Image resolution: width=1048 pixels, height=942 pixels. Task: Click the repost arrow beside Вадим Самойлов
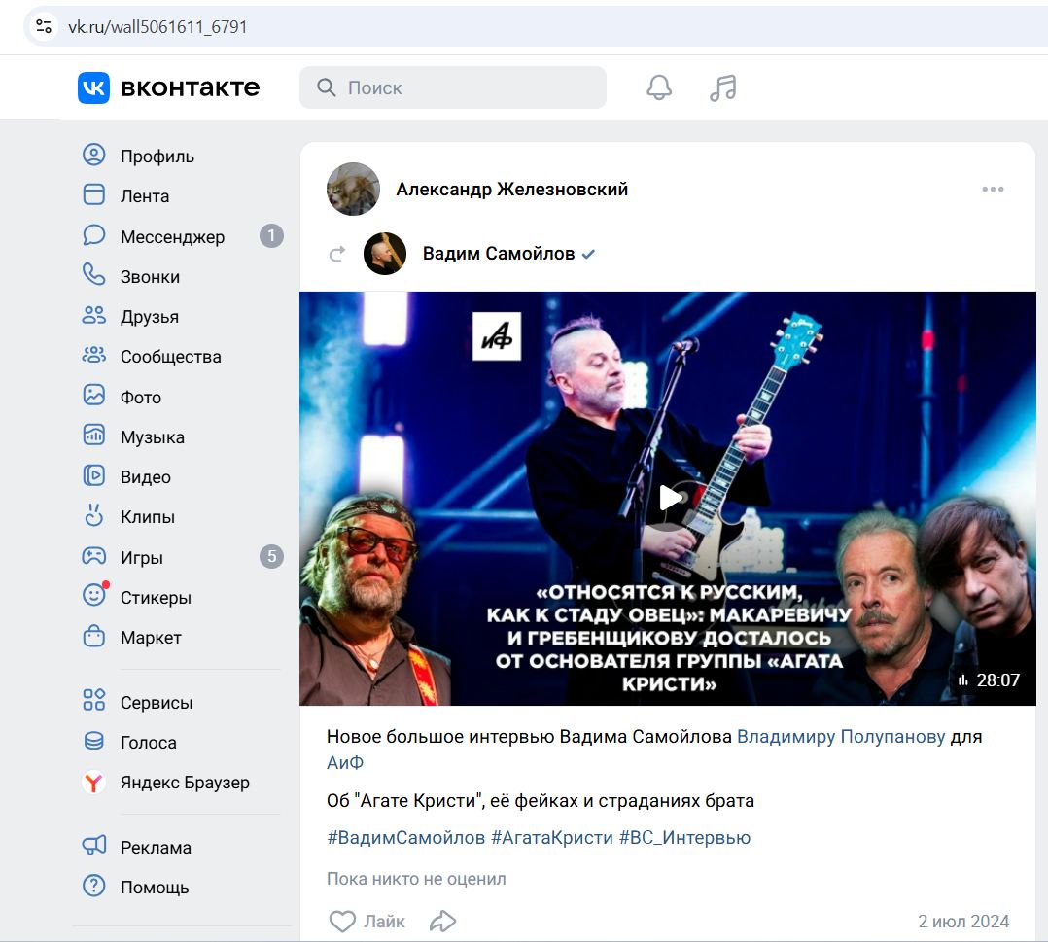tap(337, 254)
